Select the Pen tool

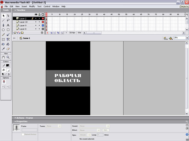(3, 25)
